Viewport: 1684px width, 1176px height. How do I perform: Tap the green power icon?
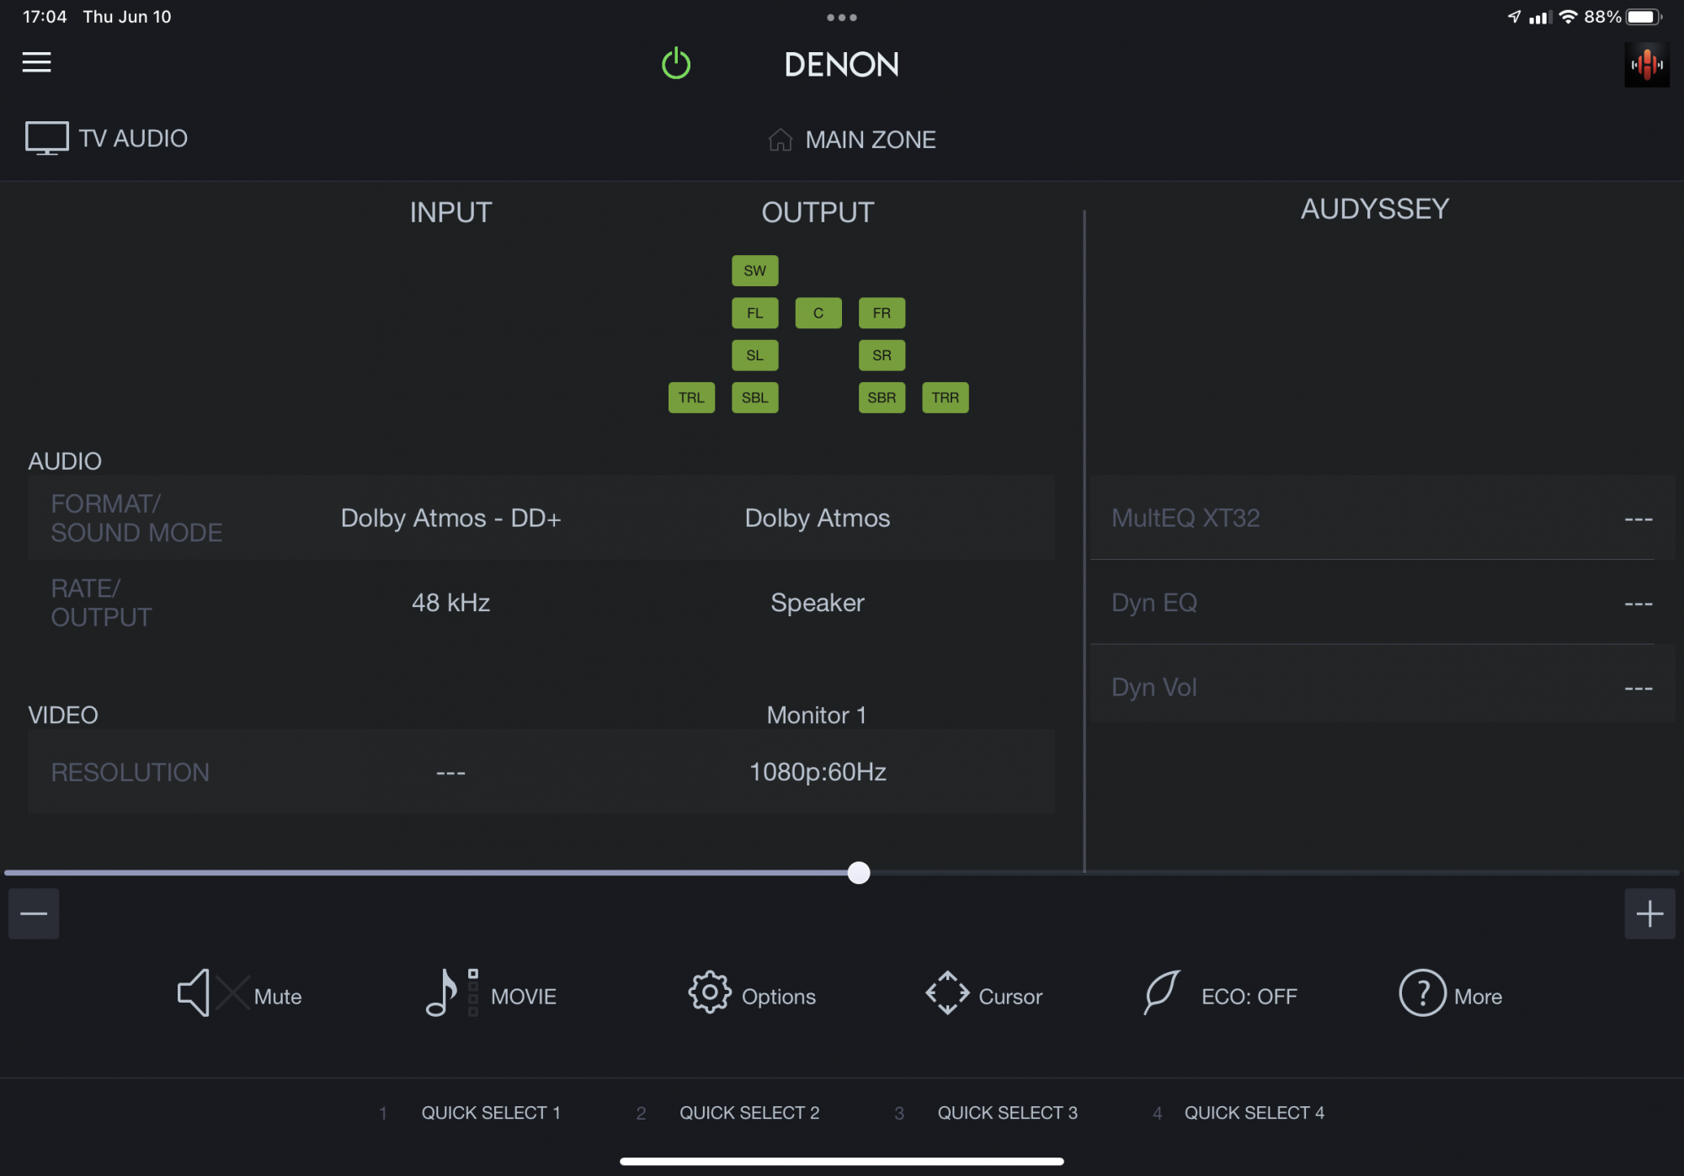[x=676, y=64]
